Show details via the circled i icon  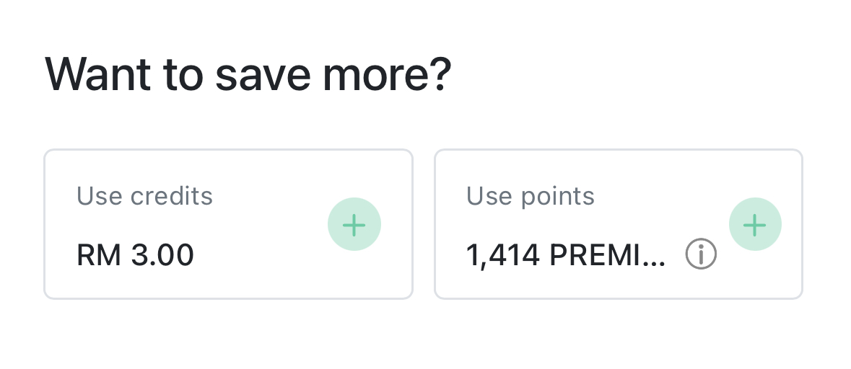701,254
